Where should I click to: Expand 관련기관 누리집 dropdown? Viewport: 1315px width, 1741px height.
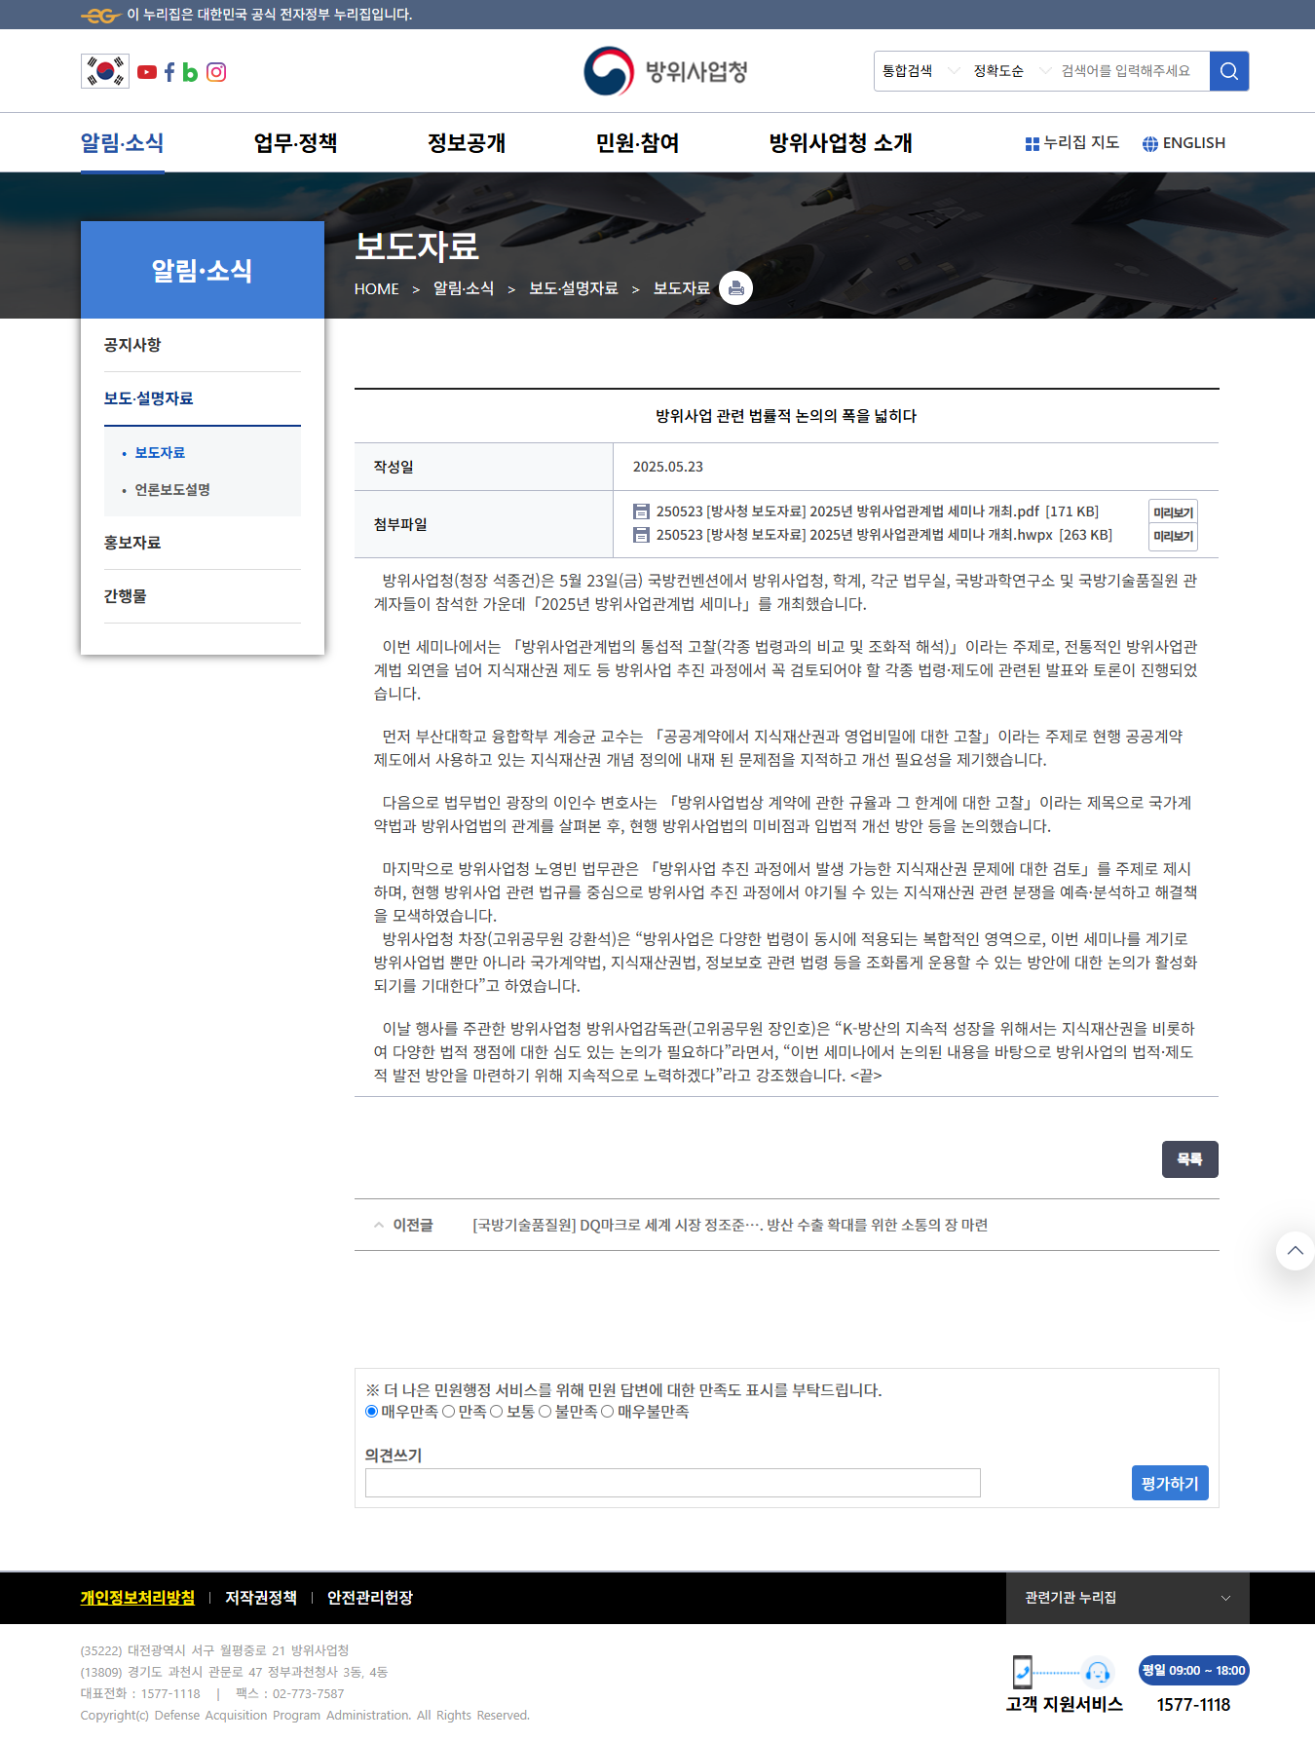1127,1598
